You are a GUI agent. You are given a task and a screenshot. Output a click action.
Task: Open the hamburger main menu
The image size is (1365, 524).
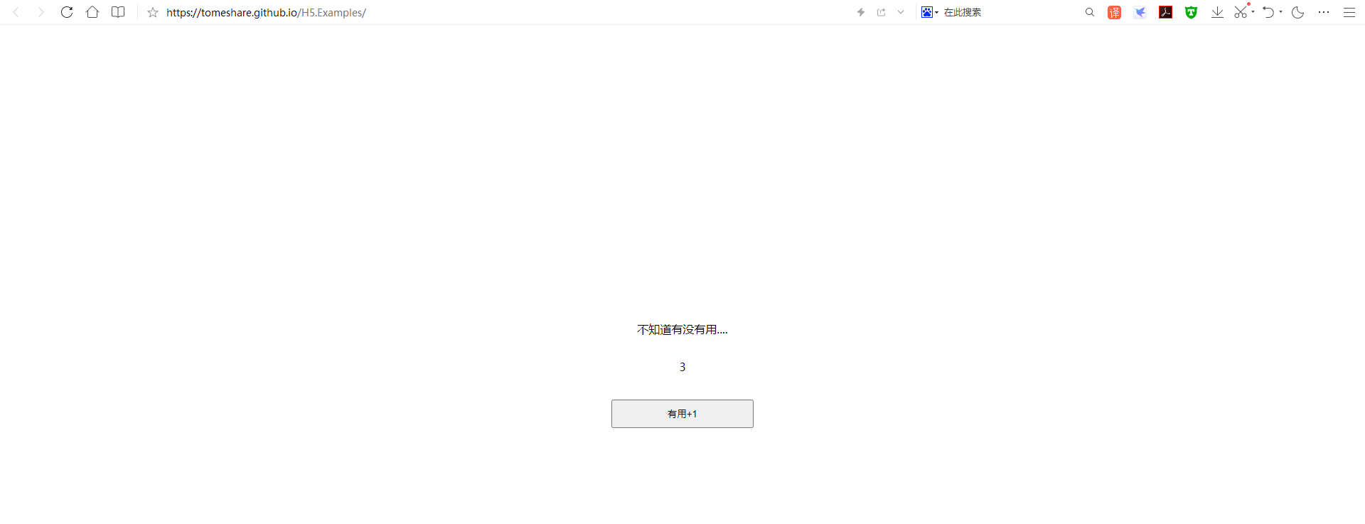(x=1349, y=12)
